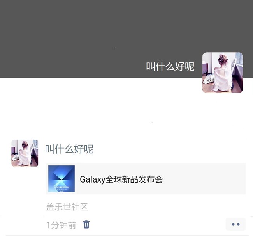Open the 盖乐世社区 source link
Image resolution: width=253 pixels, height=238 pixels.
point(67,207)
